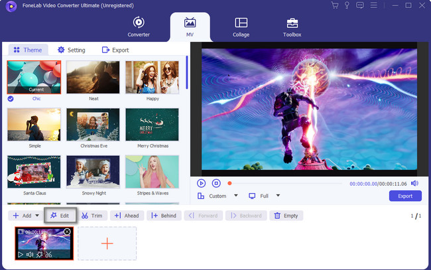The image size is (431, 270).
Task: Open the Theme sub-tab
Action: [x=28, y=50]
